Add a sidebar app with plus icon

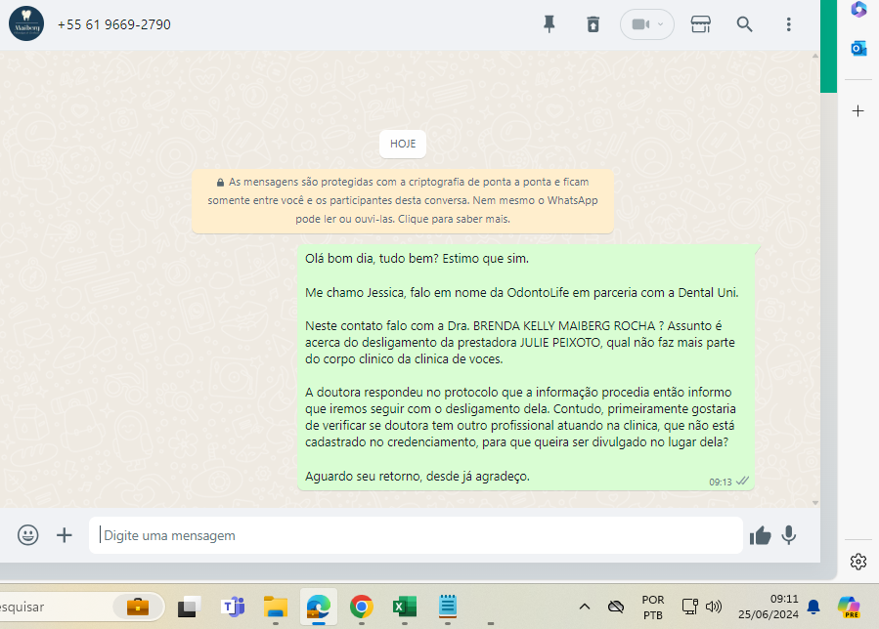(x=857, y=111)
